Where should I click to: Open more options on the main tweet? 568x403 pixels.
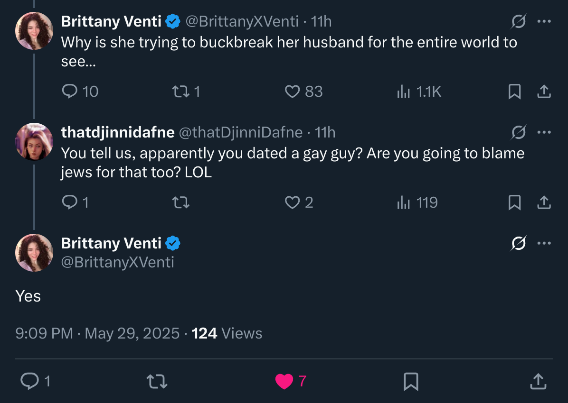click(544, 244)
